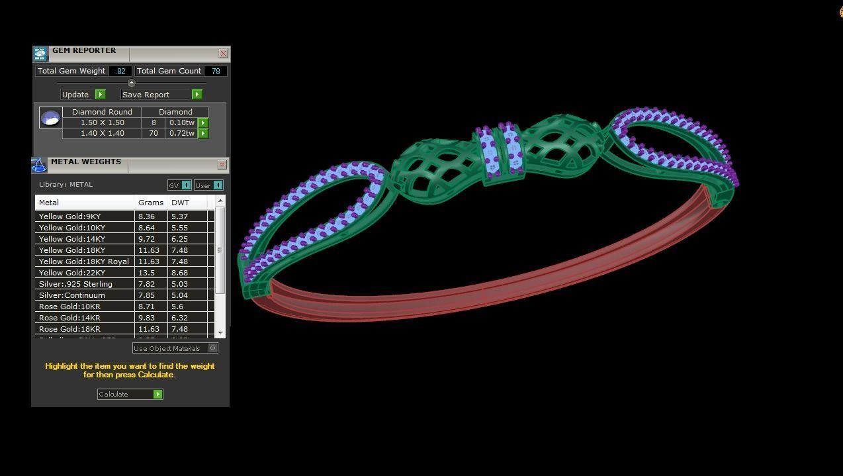Select the Yellow Gold:18KY row
The image size is (843, 476).
[124, 250]
